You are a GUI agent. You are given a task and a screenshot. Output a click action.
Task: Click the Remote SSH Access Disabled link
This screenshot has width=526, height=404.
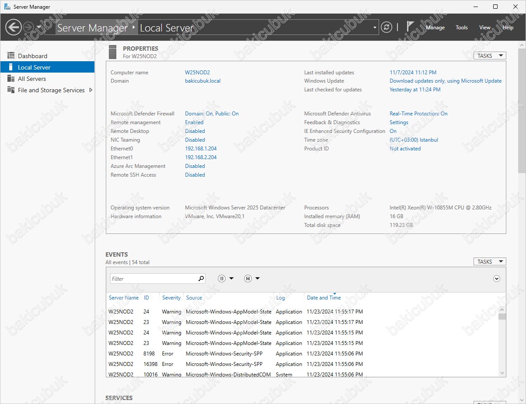click(195, 175)
